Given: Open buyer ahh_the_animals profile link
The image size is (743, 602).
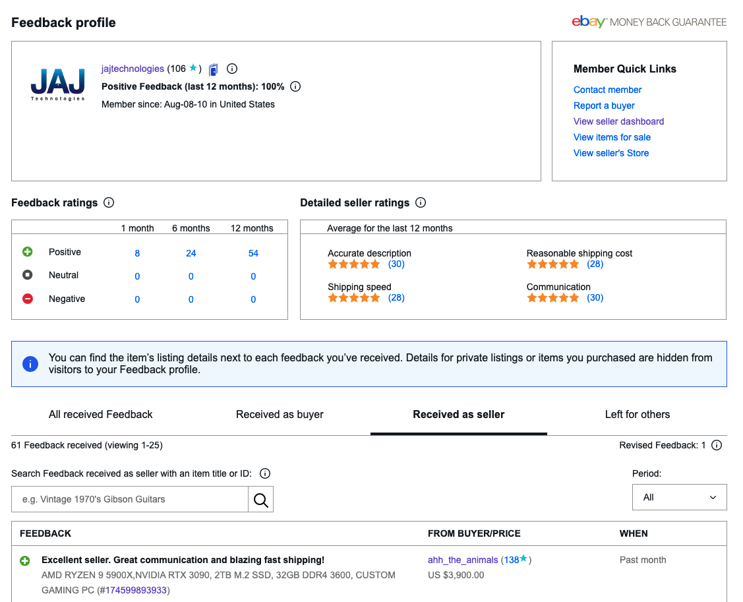Looking at the screenshot, I should point(463,560).
